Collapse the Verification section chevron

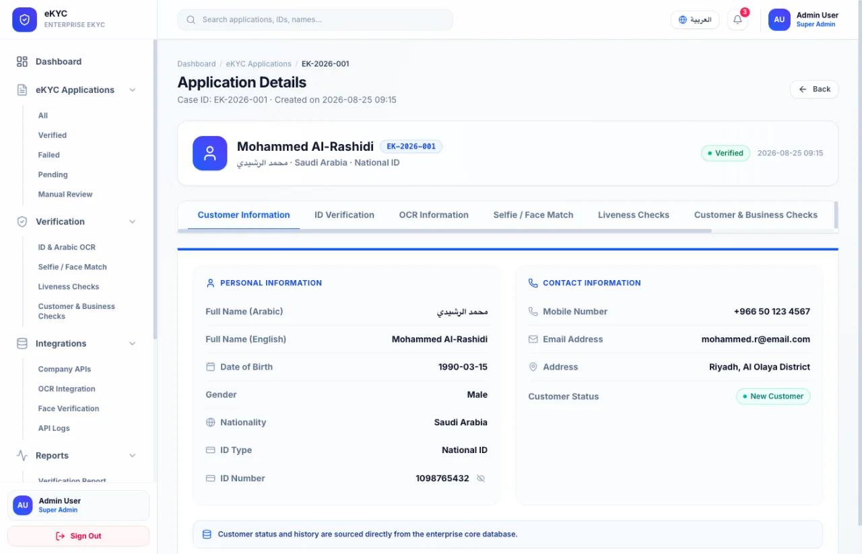coord(132,221)
